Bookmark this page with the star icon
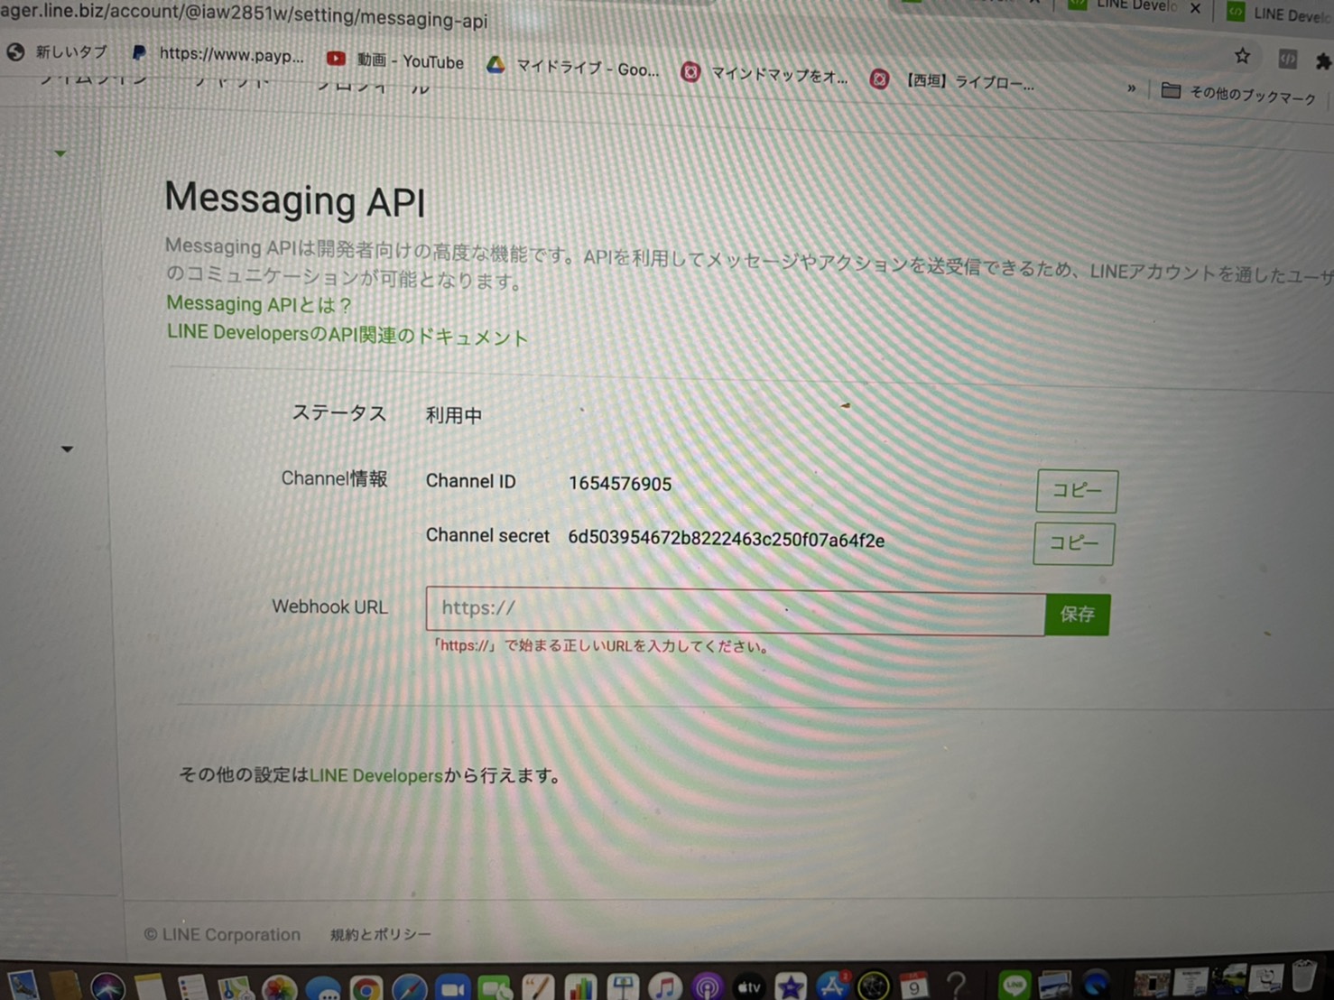The image size is (1334, 1000). (1242, 56)
